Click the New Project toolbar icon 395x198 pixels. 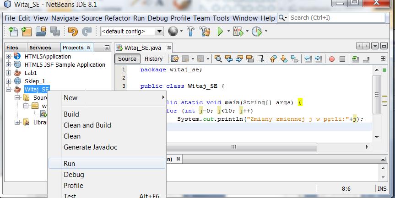point(27,32)
